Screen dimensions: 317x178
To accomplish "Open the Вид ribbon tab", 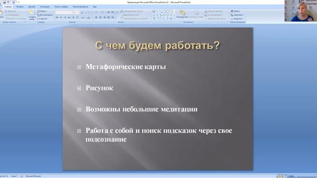I will tap(95, 6).
